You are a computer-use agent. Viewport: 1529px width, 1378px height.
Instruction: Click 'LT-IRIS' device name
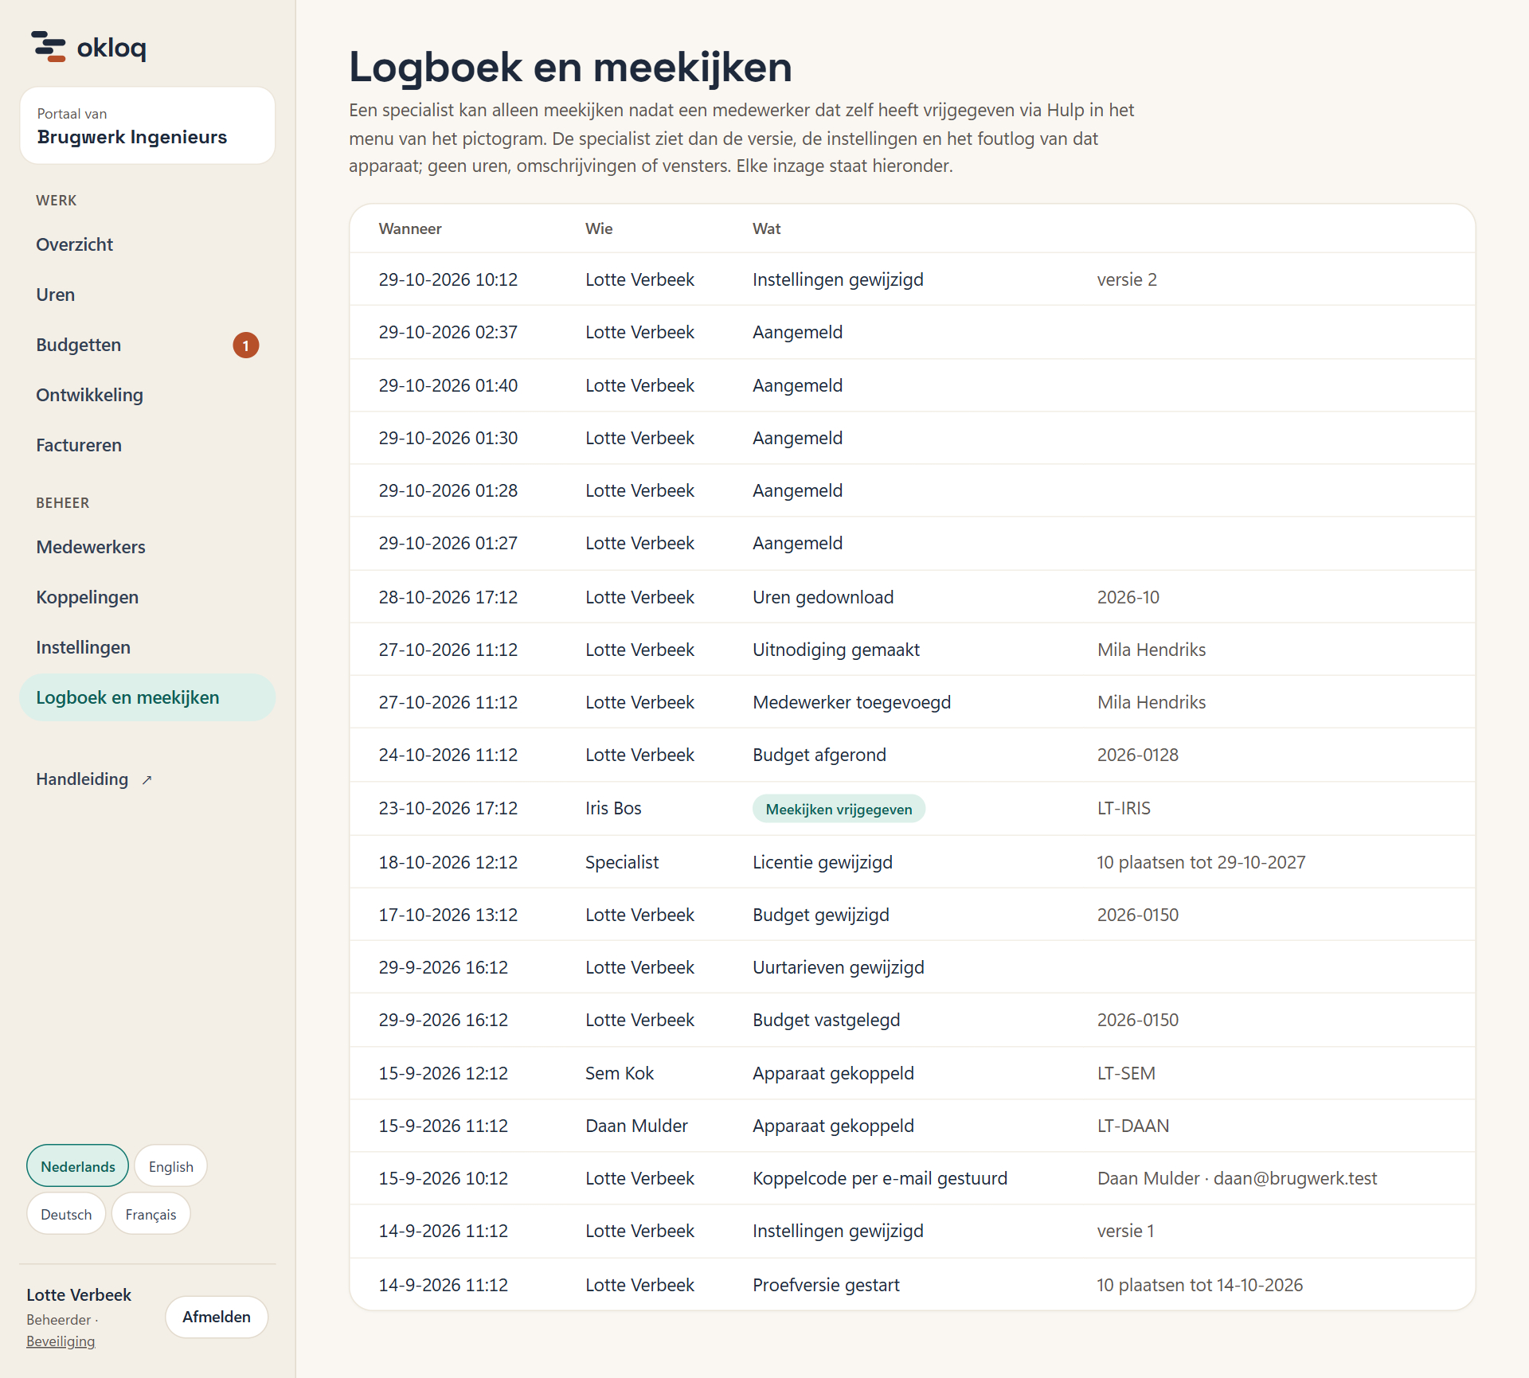point(1124,808)
